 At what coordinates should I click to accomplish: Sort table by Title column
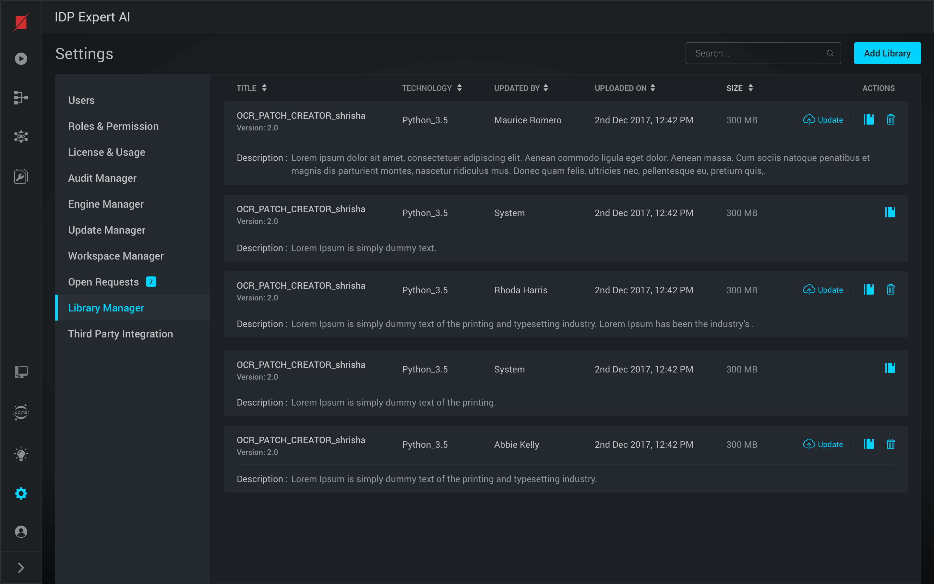pyautogui.click(x=264, y=88)
